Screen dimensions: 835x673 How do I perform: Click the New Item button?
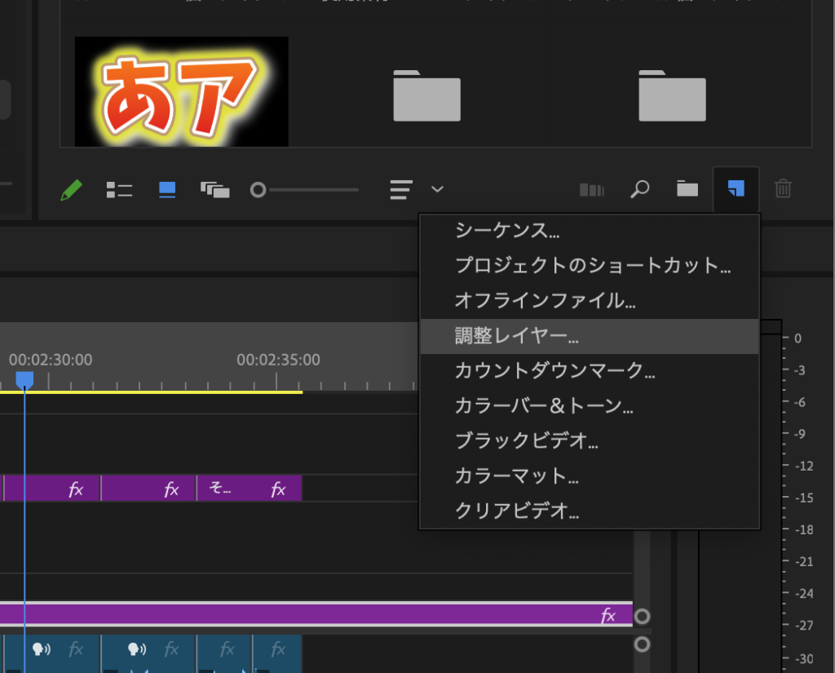coord(736,189)
